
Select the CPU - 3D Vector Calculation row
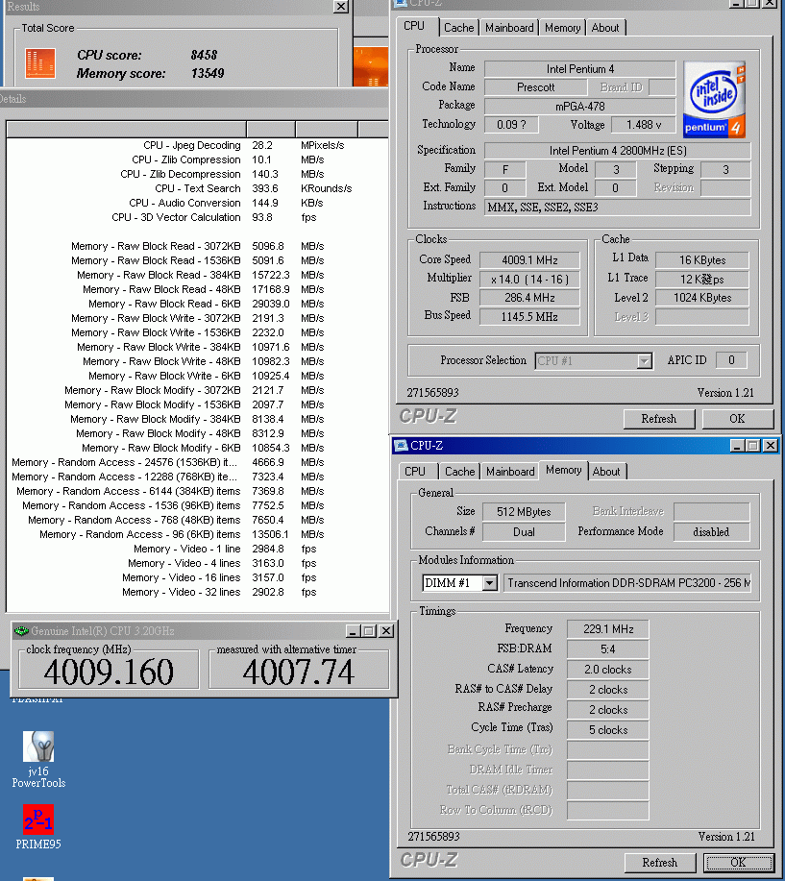[197, 217]
